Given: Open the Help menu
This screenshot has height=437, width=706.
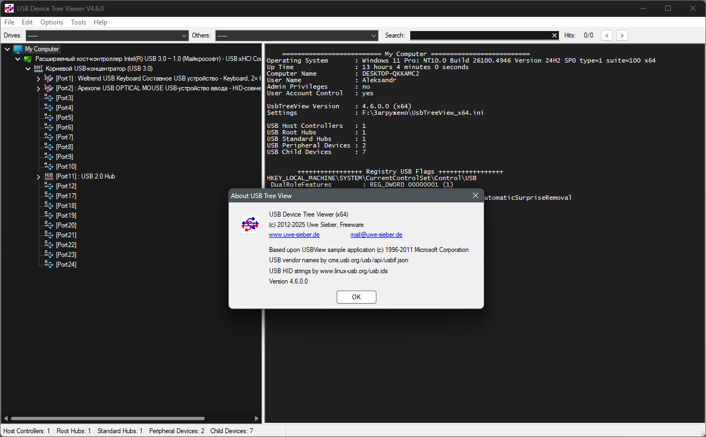Looking at the screenshot, I should pos(100,22).
